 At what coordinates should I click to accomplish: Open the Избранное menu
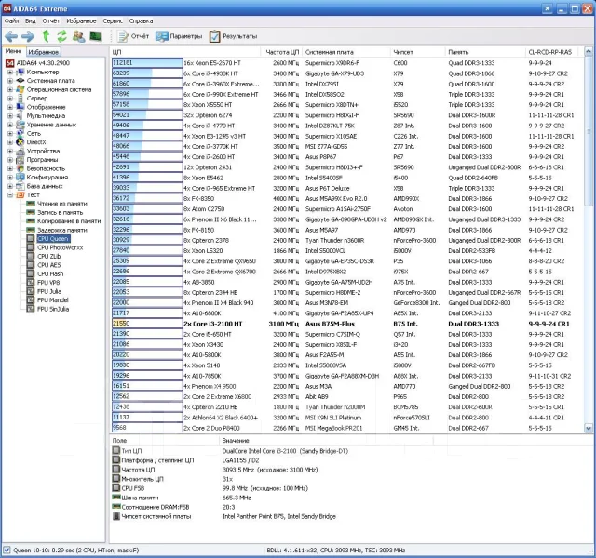point(81,20)
